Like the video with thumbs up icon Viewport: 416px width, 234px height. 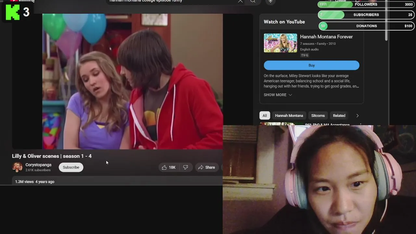pos(164,167)
